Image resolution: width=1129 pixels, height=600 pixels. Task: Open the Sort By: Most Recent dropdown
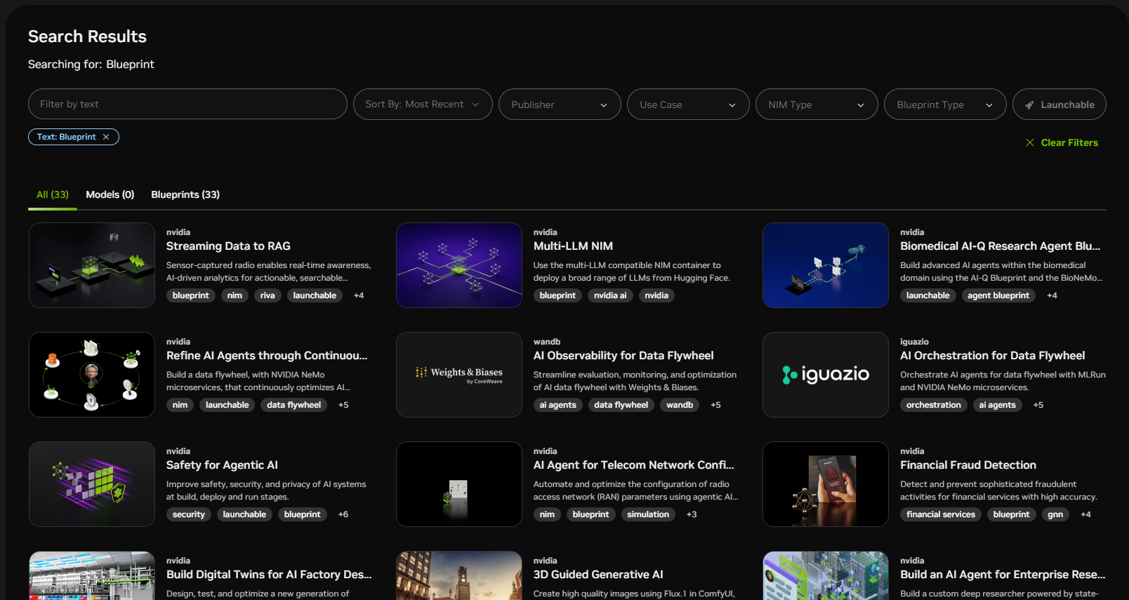(x=423, y=105)
